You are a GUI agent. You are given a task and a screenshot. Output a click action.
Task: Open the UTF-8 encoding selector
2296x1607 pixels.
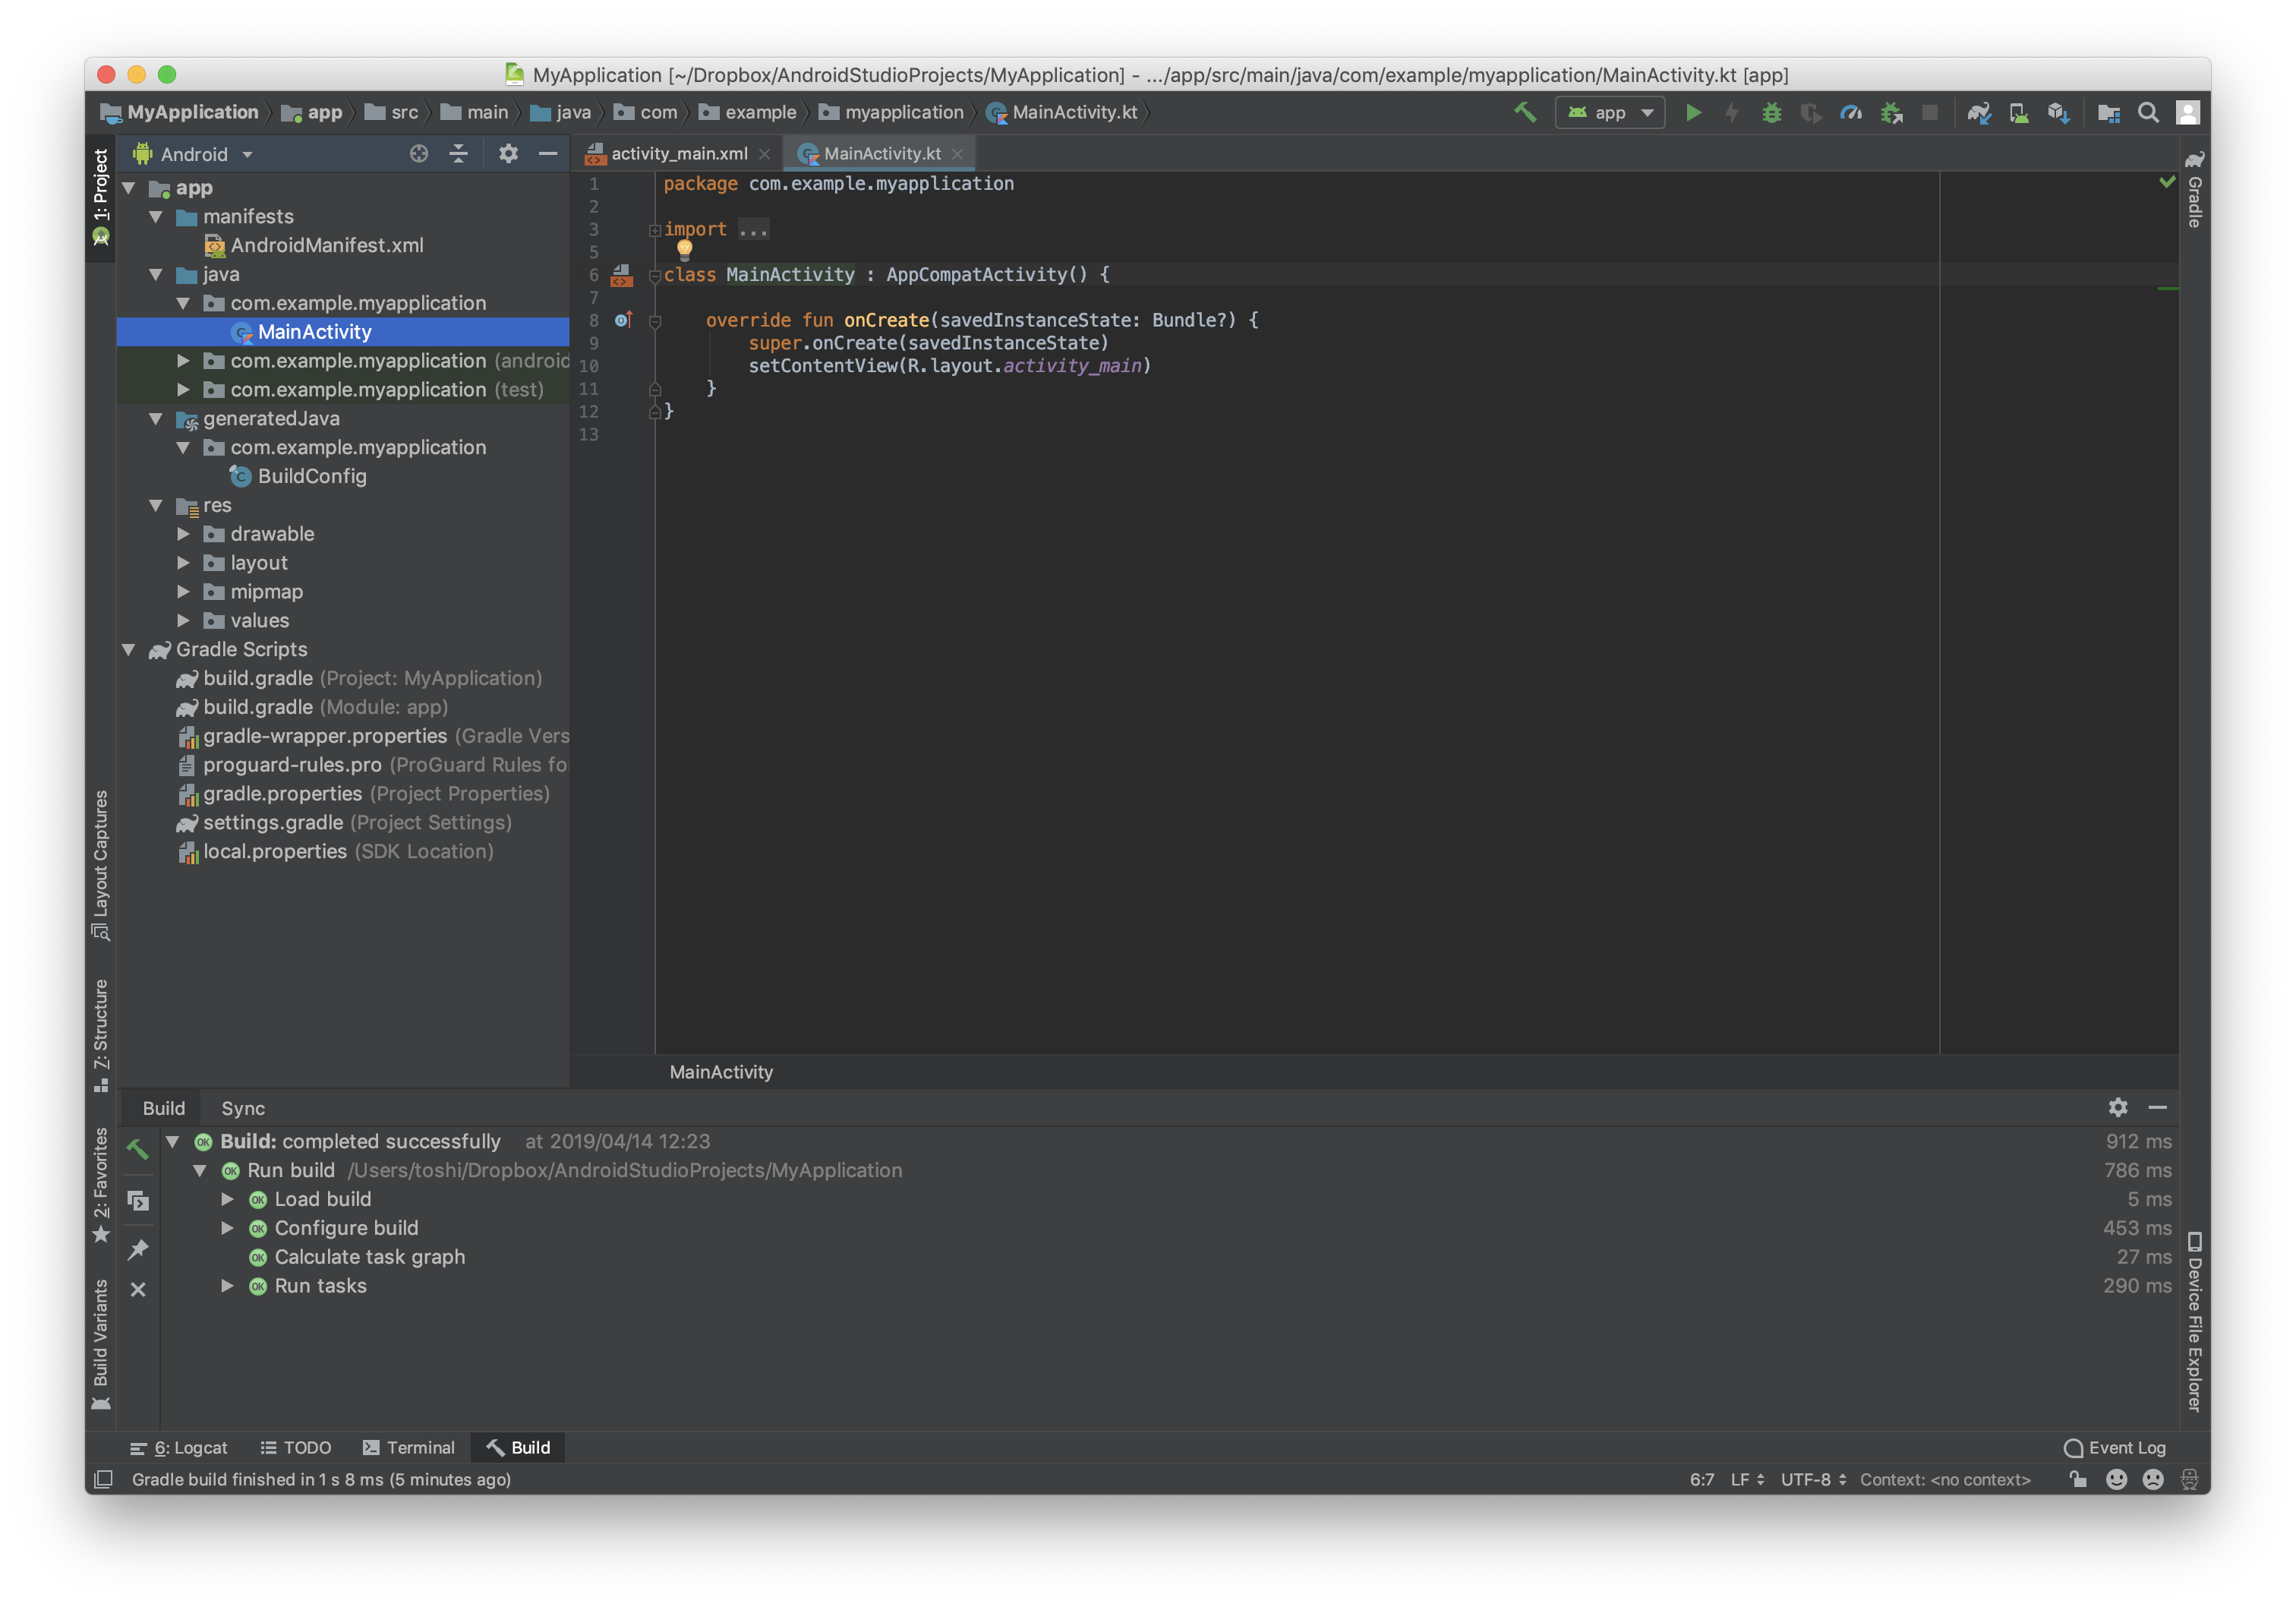coord(1813,1479)
